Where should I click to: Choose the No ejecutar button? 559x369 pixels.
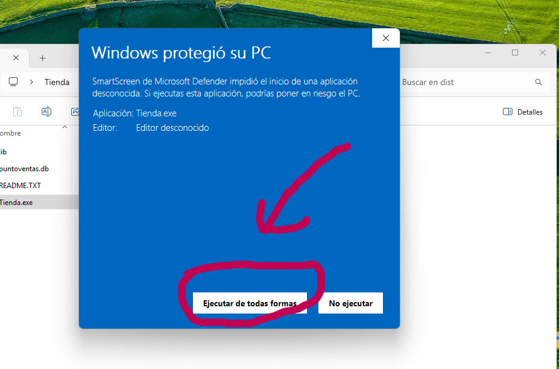pos(350,303)
